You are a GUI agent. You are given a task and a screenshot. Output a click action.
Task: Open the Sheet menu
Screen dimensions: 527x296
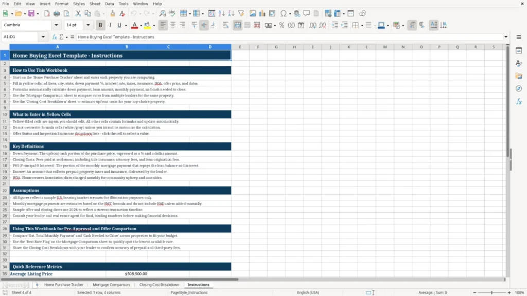(95, 4)
